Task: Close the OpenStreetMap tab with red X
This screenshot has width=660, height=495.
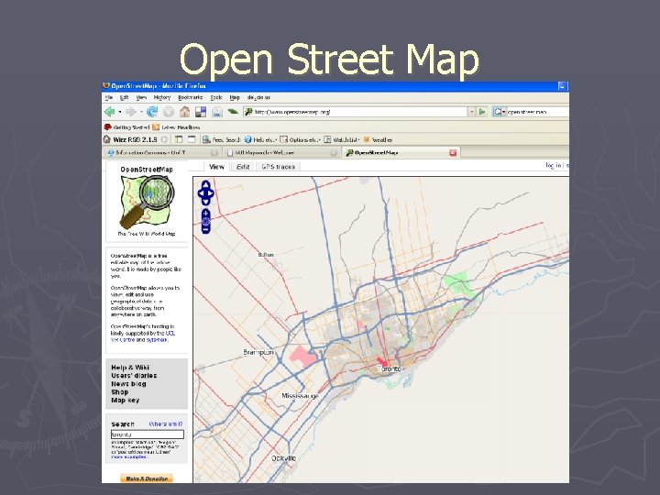Action: click(x=453, y=152)
